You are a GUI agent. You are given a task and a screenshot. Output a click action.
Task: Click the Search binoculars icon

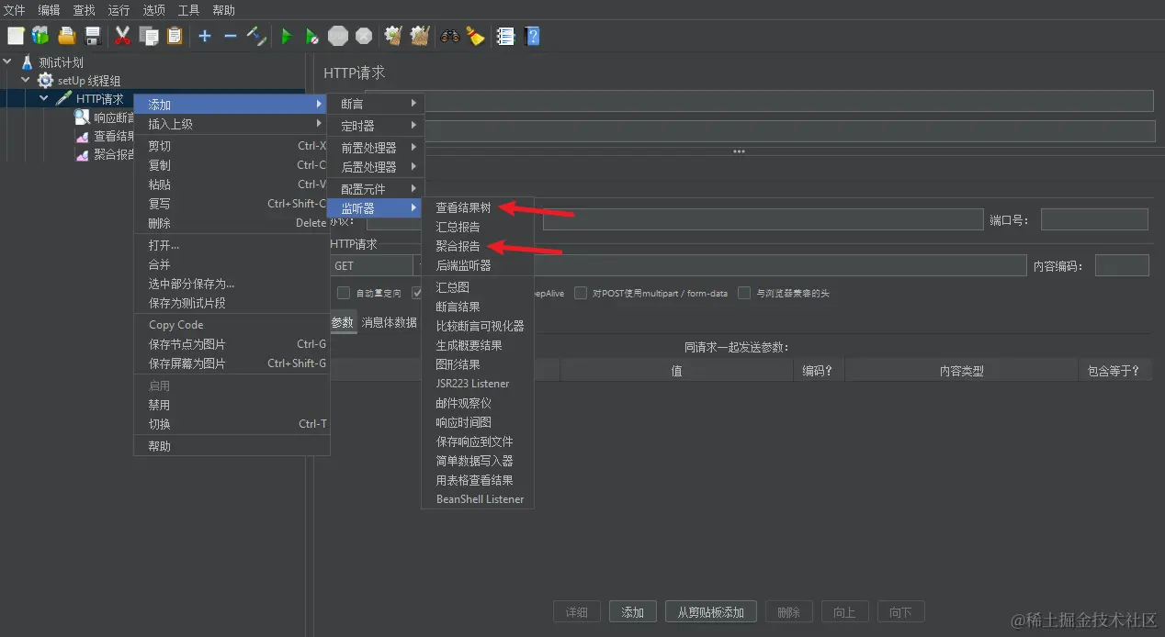(x=449, y=36)
